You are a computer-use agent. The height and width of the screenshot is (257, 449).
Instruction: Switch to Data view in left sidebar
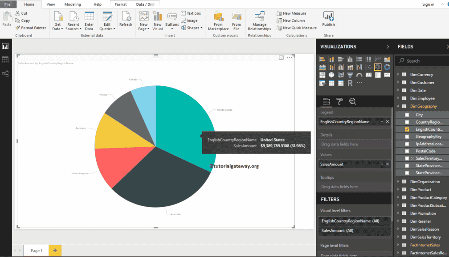5,60
